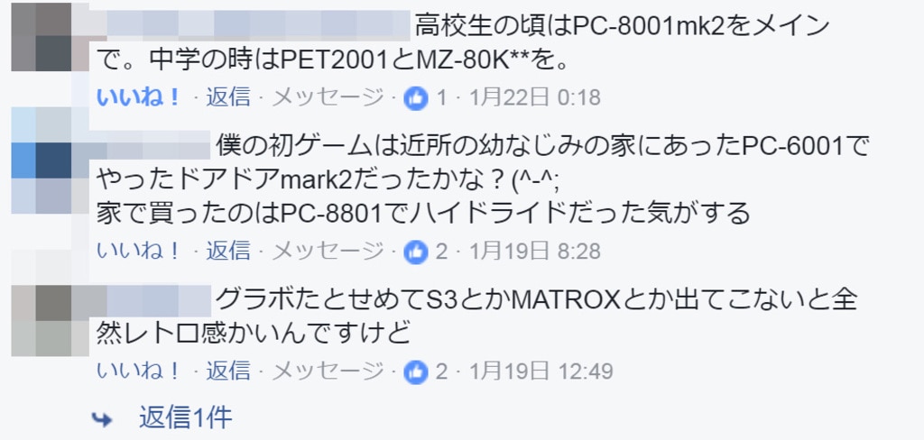Click メッセージ under the MATROX comment
This screenshot has width=924, height=440.
(328, 371)
